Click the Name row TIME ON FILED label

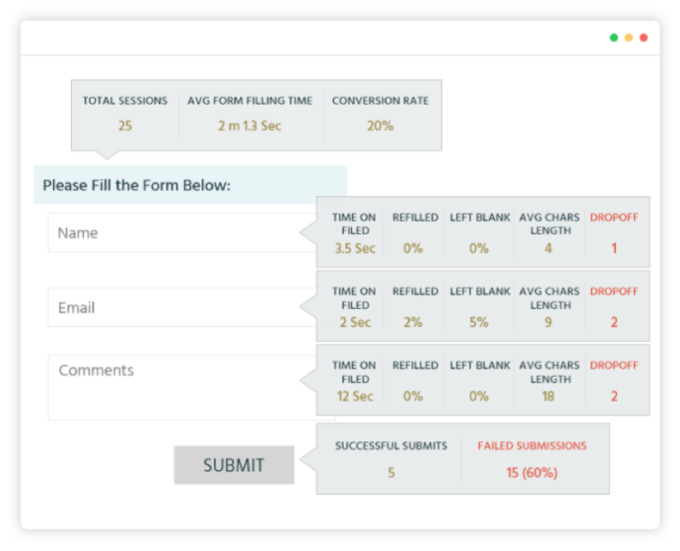[355, 224]
